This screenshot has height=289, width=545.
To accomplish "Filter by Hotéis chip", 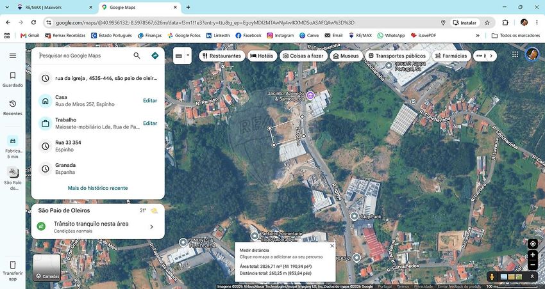I will 262,56.
